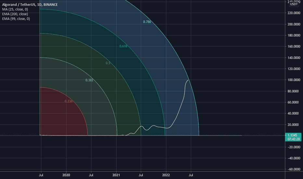Select the MA (25, close, 0) indicator label
The width and height of the screenshot is (303, 179).
[x=15, y=9]
